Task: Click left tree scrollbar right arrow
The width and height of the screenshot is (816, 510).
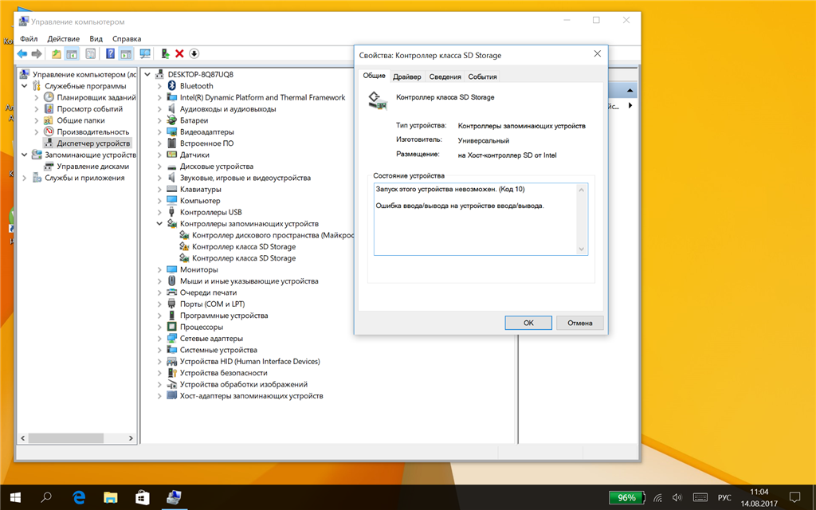Action: tap(131, 438)
